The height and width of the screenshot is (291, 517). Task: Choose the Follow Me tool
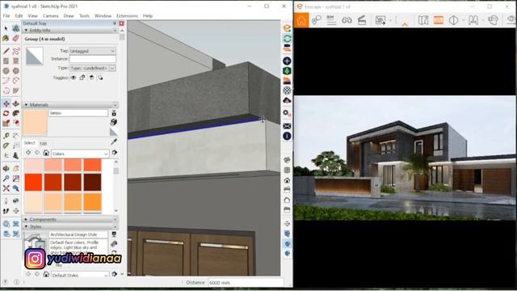coord(15,113)
